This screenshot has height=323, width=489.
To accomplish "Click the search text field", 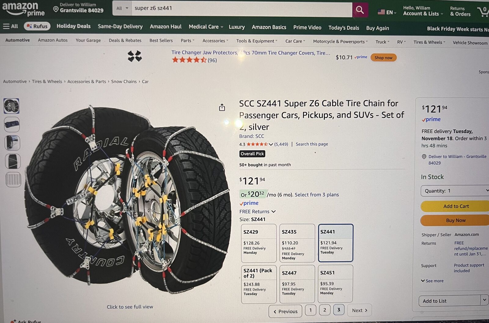I will (x=241, y=9).
